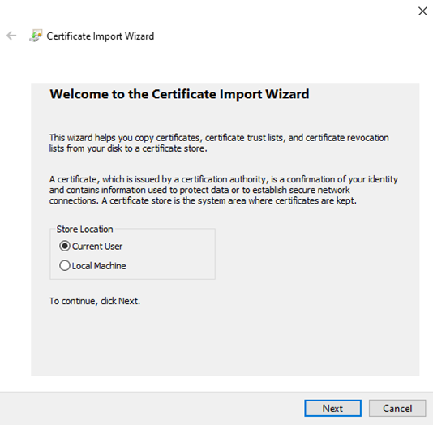Screen dimensions: 433x425
Task: Click the back arrow icon
Action: [x=11, y=36]
